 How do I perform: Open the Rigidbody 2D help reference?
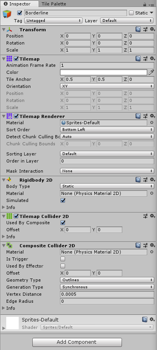[x=138, y=180]
